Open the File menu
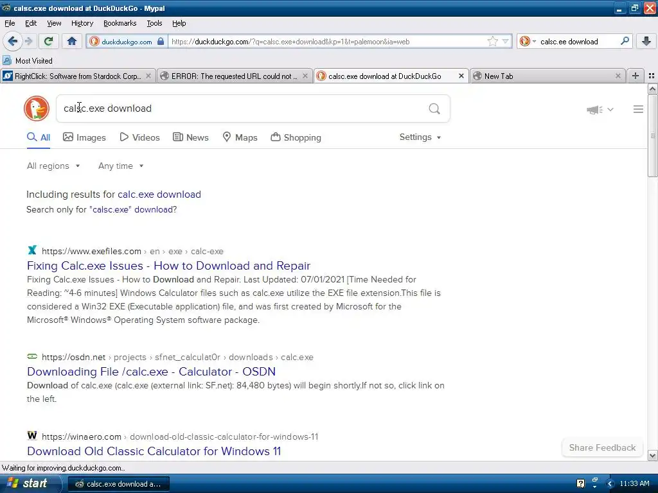The height and width of the screenshot is (493, 658). (x=10, y=24)
